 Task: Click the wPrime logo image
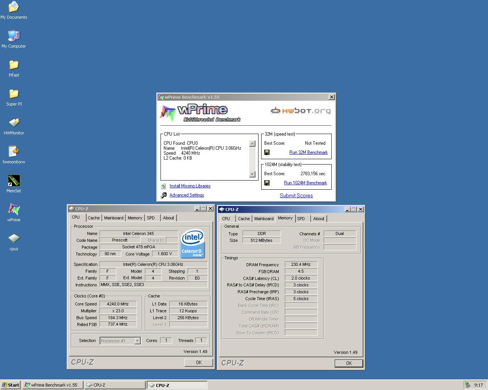(200, 113)
